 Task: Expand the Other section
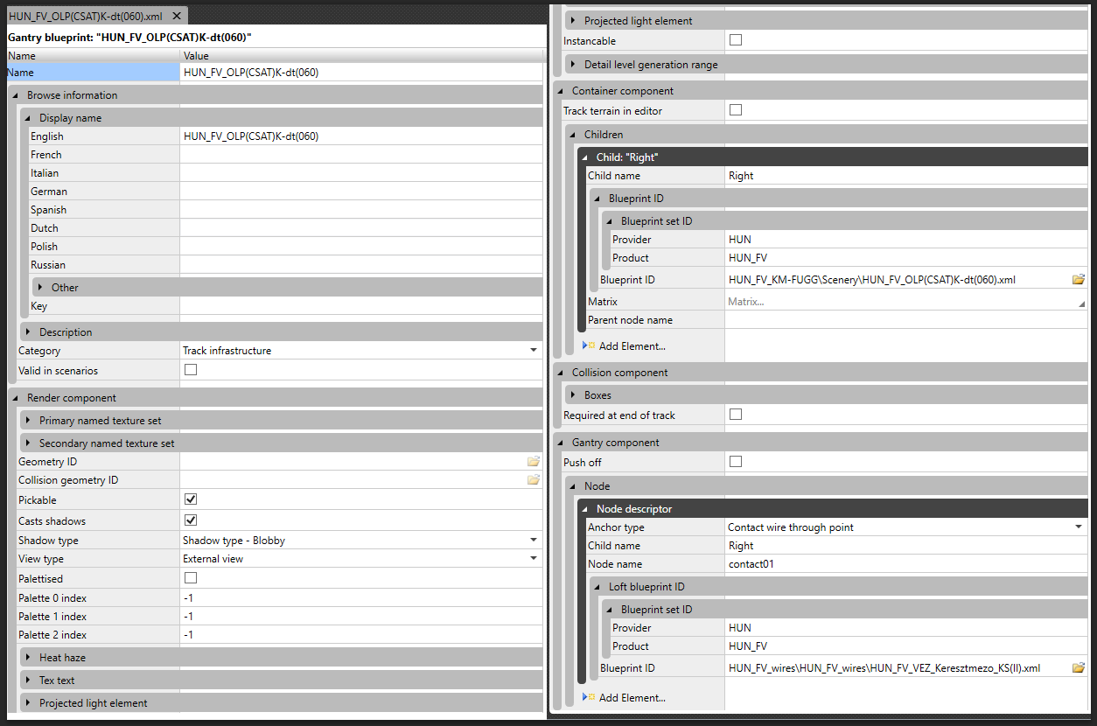coord(41,288)
